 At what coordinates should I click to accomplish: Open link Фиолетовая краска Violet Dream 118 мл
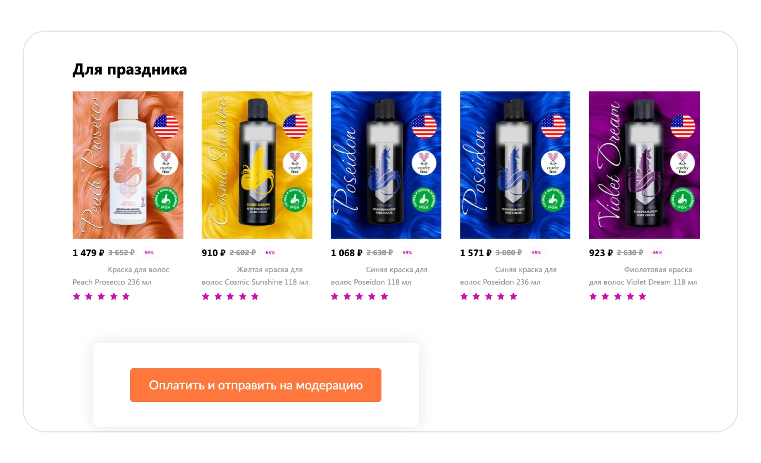click(x=643, y=276)
